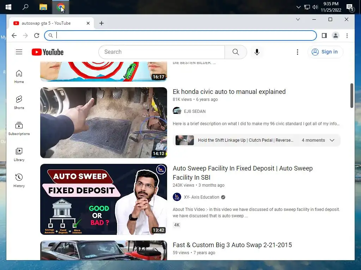
Task: Start voice search with microphone icon
Action: 257,52
